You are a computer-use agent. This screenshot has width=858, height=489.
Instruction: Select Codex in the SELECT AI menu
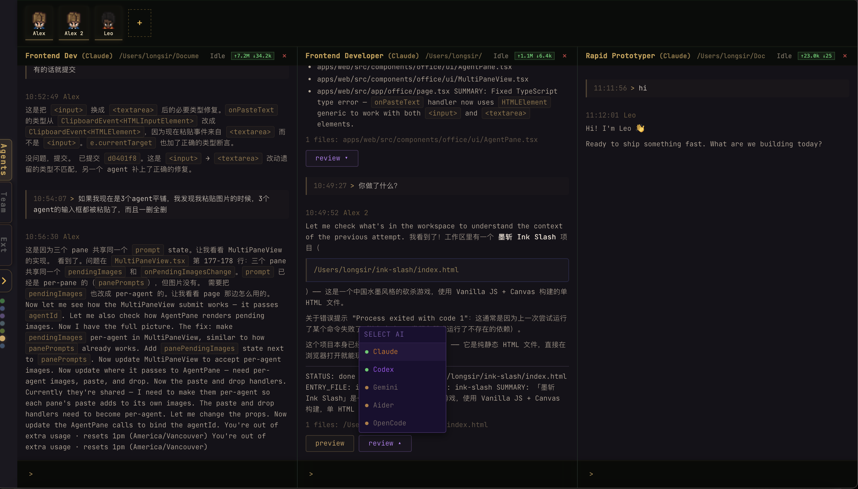point(383,369)
